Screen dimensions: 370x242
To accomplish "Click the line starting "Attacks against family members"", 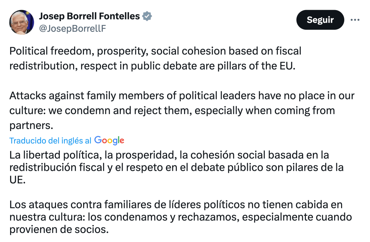I will [x=182, y=96].
